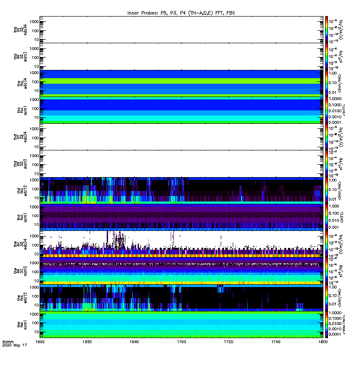The height and width of the screenshot is (368, 345).
Task: Click the the fff 32 edc34 color bar
Action: click(327, 244)
